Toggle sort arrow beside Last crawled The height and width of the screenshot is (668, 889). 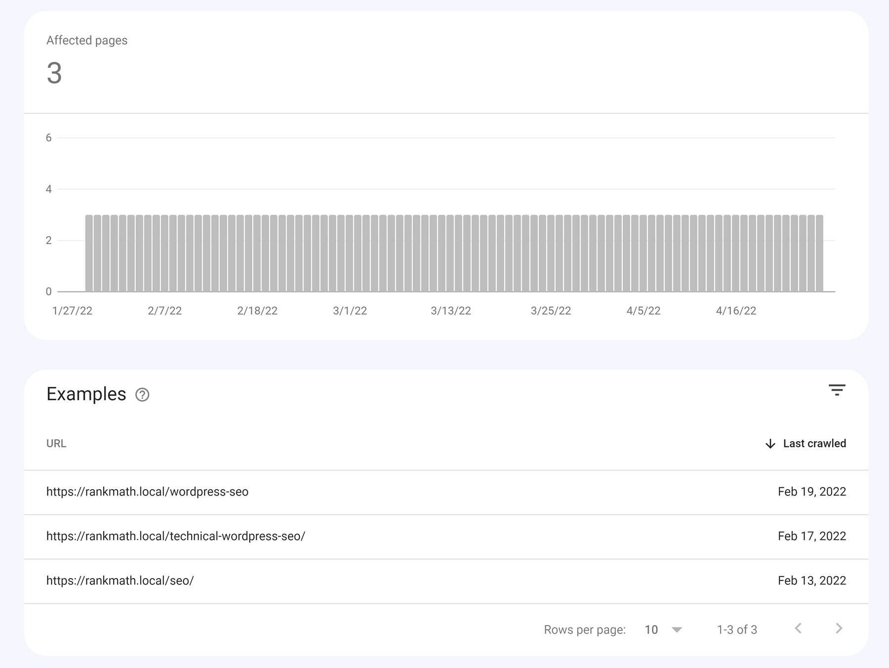coord(770,444)
